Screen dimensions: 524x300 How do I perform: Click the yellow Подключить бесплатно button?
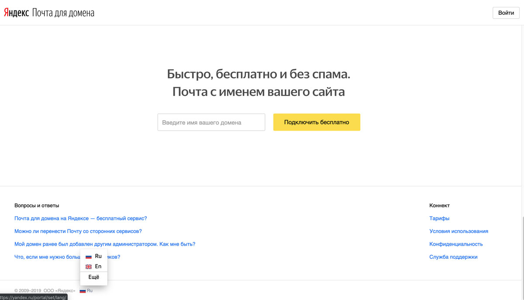(x=317, y=122)
